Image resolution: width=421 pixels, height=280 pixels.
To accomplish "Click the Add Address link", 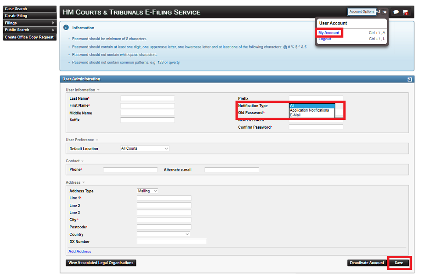I will (x=80, y=252).
